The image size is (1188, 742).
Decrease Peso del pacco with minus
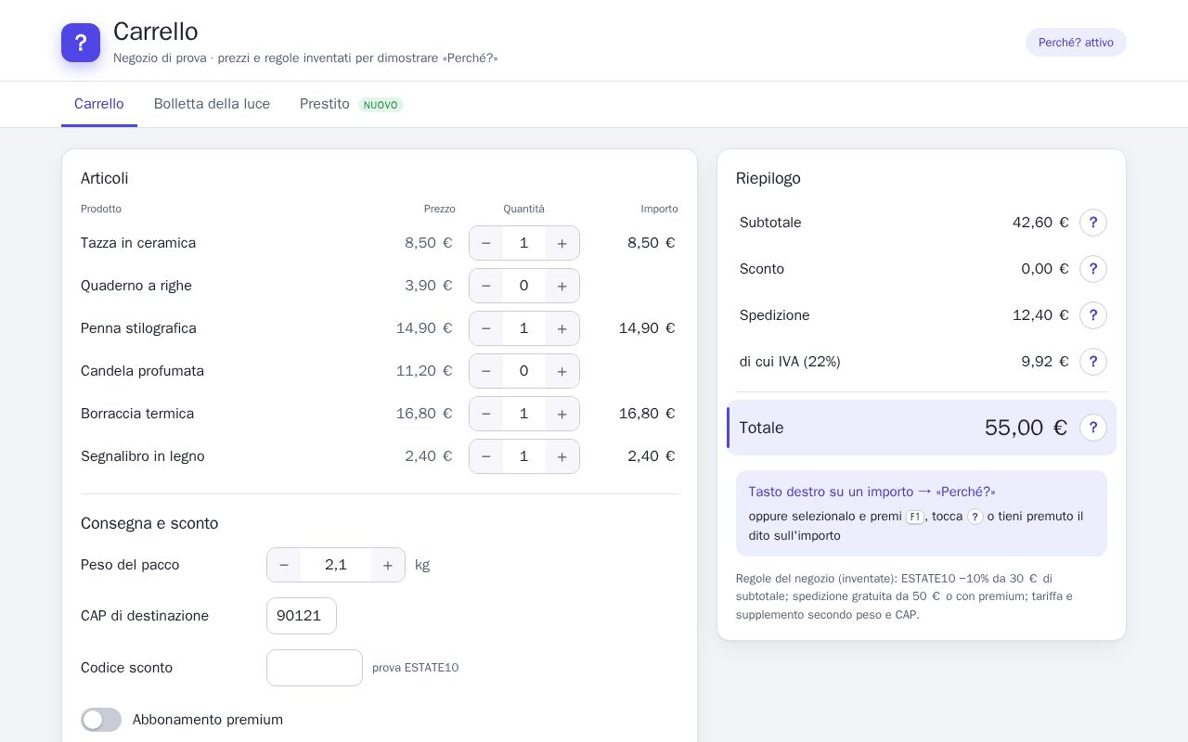(284, 565)
